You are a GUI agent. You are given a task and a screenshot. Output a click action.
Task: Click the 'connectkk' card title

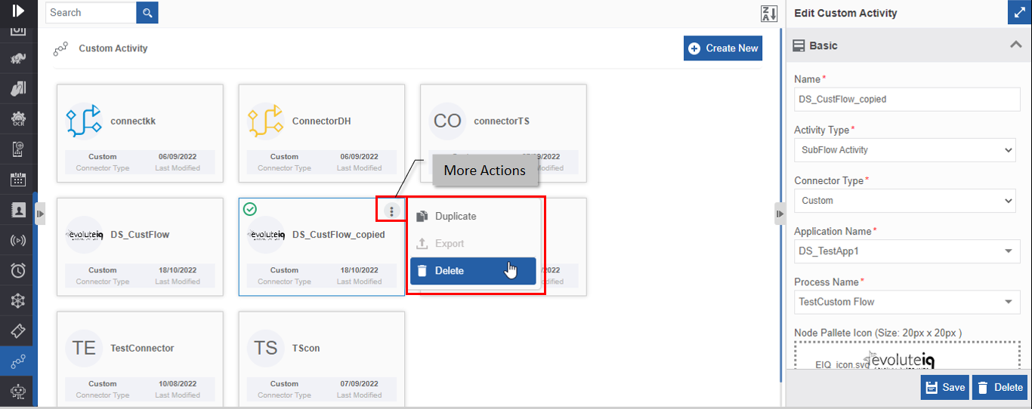(x=133, y=121)
